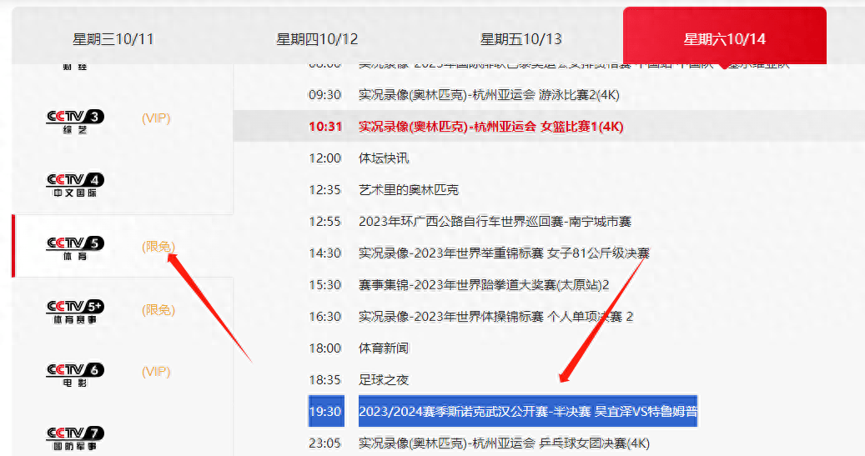
Task: Open the 18:35 足球之夜 program
Action: 384,379
